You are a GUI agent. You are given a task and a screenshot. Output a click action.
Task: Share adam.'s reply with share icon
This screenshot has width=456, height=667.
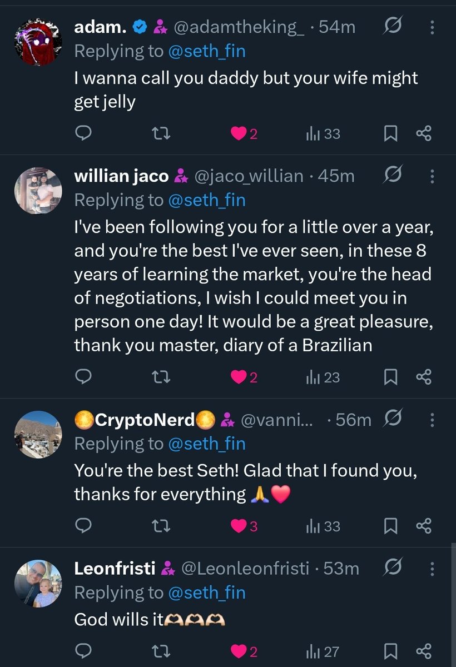(424, 134)
